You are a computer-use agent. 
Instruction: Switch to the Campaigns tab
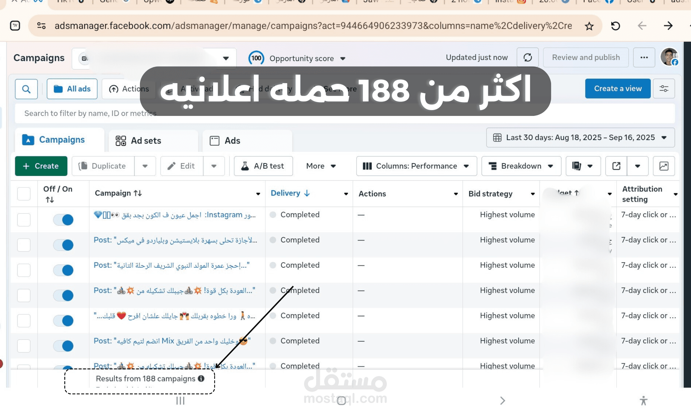coord(59,140)
